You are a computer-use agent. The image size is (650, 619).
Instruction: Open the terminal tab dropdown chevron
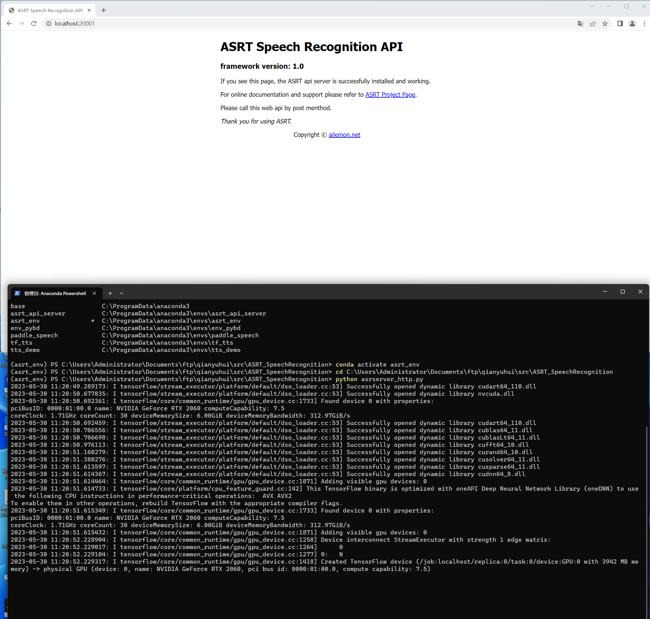[121, 293]
